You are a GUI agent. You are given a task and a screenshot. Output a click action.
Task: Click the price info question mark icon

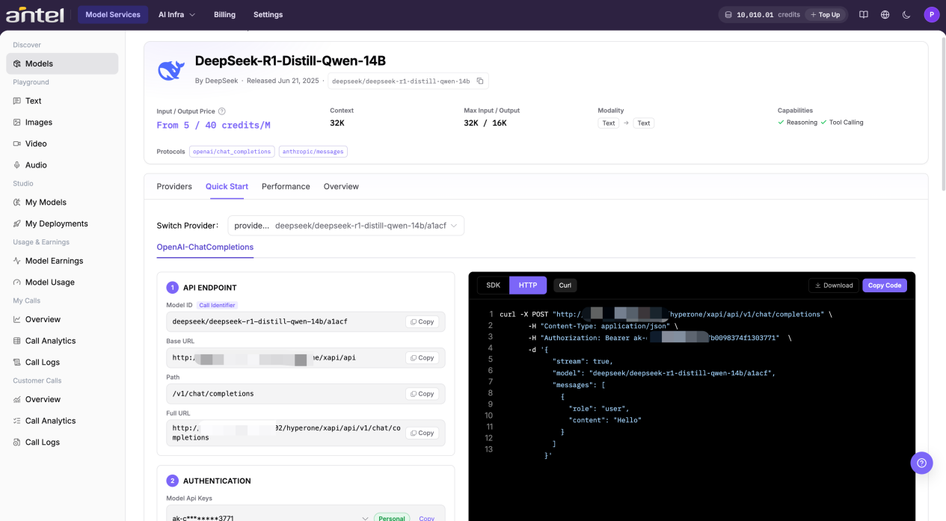coord(222,111)
